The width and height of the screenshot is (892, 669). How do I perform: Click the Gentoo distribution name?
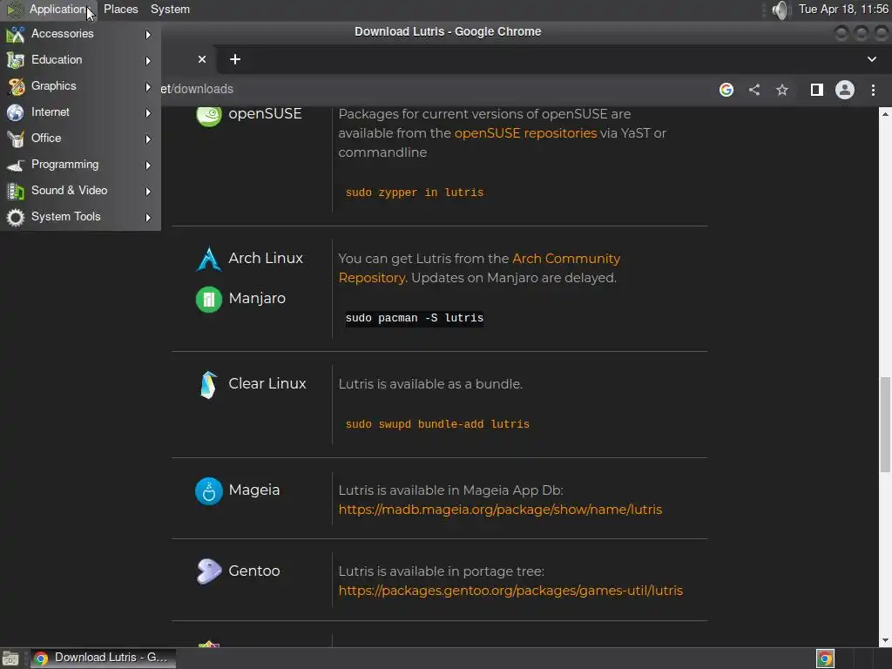[253, 571]
